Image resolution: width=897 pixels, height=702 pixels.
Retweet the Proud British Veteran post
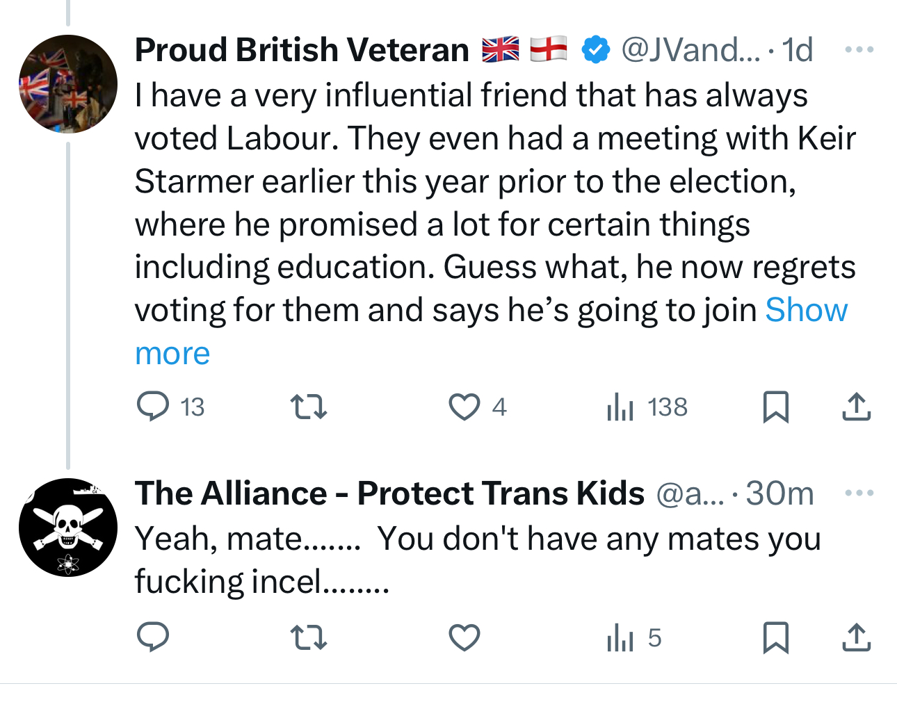308,407
